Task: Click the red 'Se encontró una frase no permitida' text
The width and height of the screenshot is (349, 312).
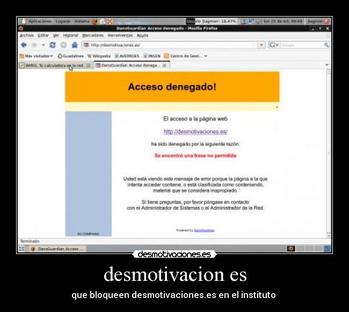Action: (195, 156)
